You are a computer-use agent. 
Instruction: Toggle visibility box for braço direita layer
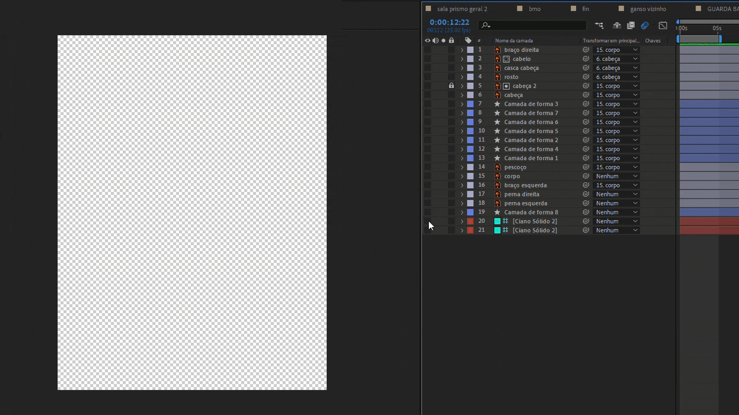(x=428, y=50)
